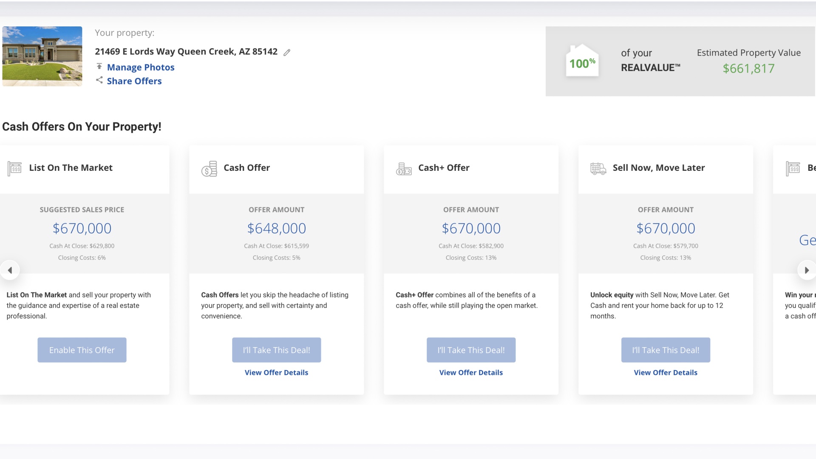Click the $648,000 offer amount

pyautogui.click(x=277, y=228)
